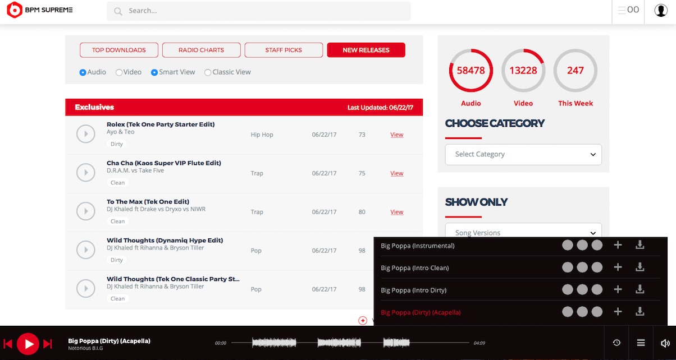
Task: Click the red circled plus below Exclusives list
Action: pos(363,320)
